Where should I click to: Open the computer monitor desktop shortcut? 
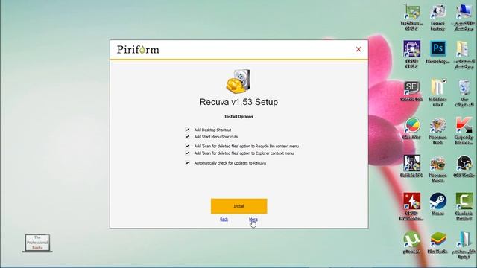(464, 17)
